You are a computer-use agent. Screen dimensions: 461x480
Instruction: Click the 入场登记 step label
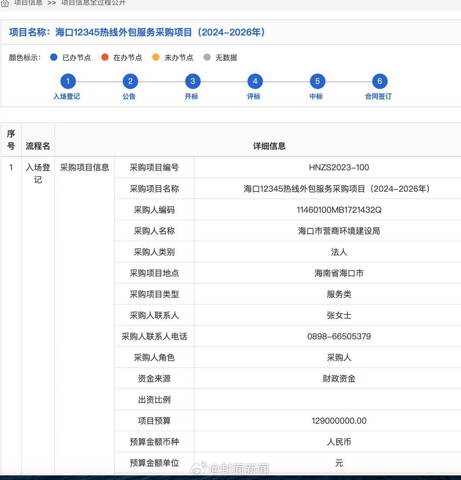(x=67, y=96)
